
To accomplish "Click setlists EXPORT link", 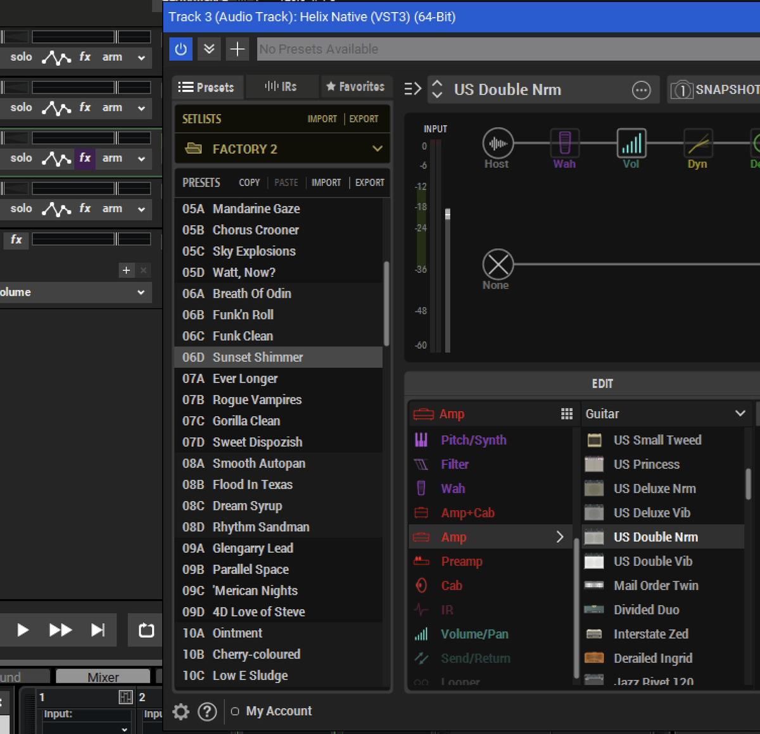I will (x=364, y=118).
